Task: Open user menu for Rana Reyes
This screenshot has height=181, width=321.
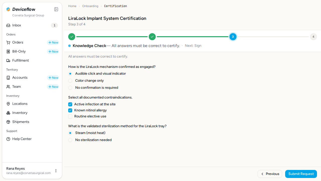Action: (56, 171)
